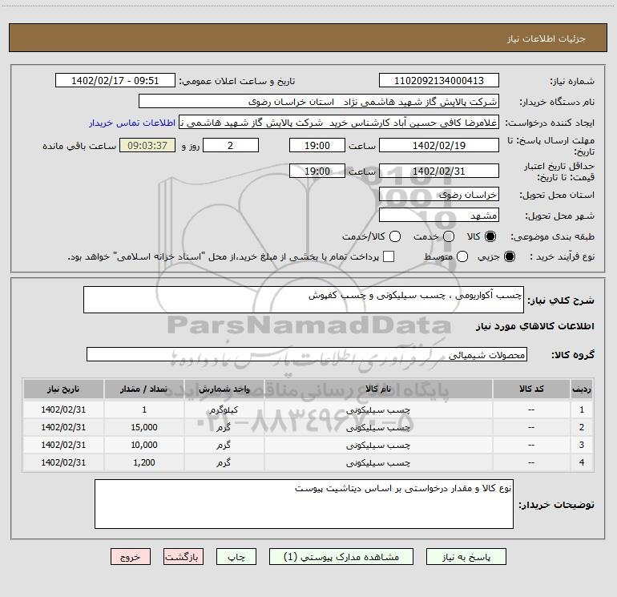The image size is (617, 597).
Task: Click the تاریخ نیاز column header
Action: tap(64, 389)
